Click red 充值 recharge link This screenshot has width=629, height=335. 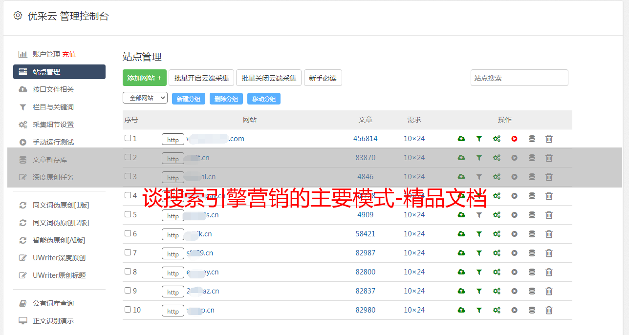pos(69,54)
